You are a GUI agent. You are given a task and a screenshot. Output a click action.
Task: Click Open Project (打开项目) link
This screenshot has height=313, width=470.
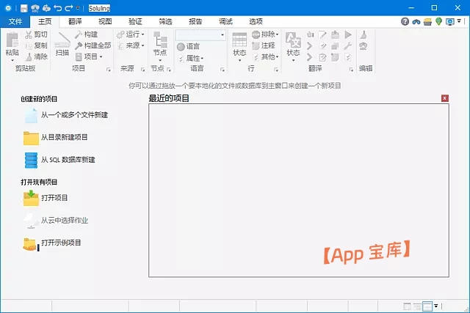pos(46,198)
